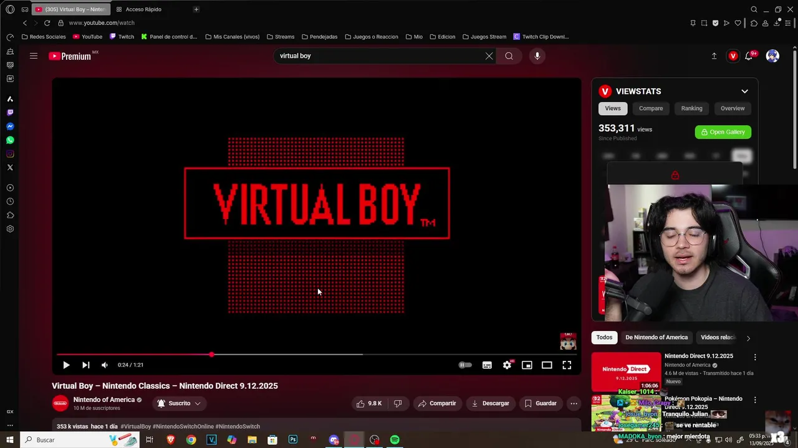This screenshot has height=448, width=798.
Task: Toggle subtitles in the video player
Action: [x=487, y=365]
